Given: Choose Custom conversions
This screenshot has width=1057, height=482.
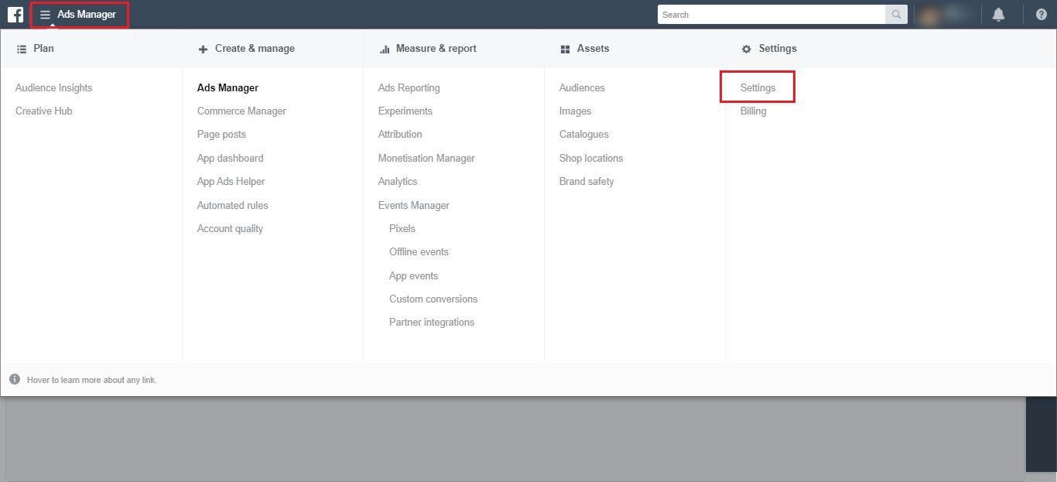Looking at the screenshot, I should point(433,299).
